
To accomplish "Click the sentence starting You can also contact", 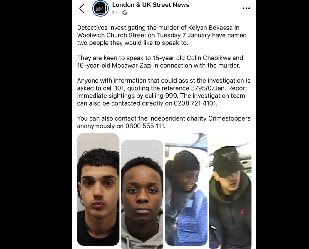I will [164, 122].
